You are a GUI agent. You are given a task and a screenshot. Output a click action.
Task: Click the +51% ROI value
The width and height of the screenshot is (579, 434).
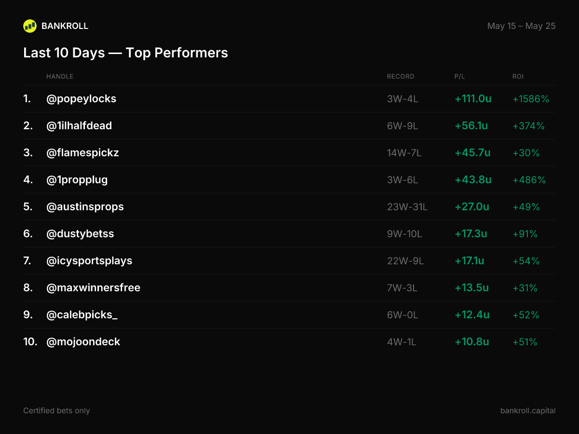[x=525, y=342]
